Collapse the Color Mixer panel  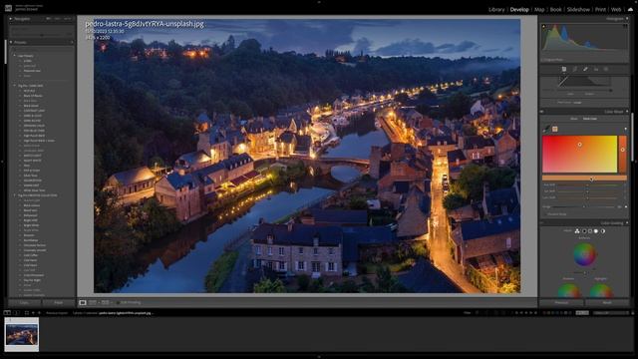627,112
